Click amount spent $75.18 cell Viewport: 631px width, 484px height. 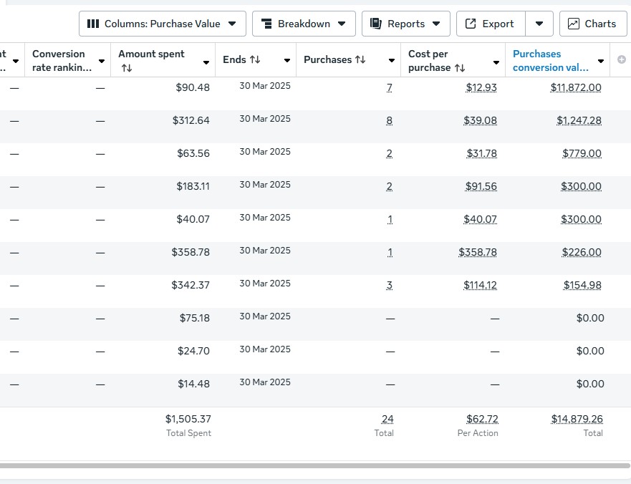(195, 319)
